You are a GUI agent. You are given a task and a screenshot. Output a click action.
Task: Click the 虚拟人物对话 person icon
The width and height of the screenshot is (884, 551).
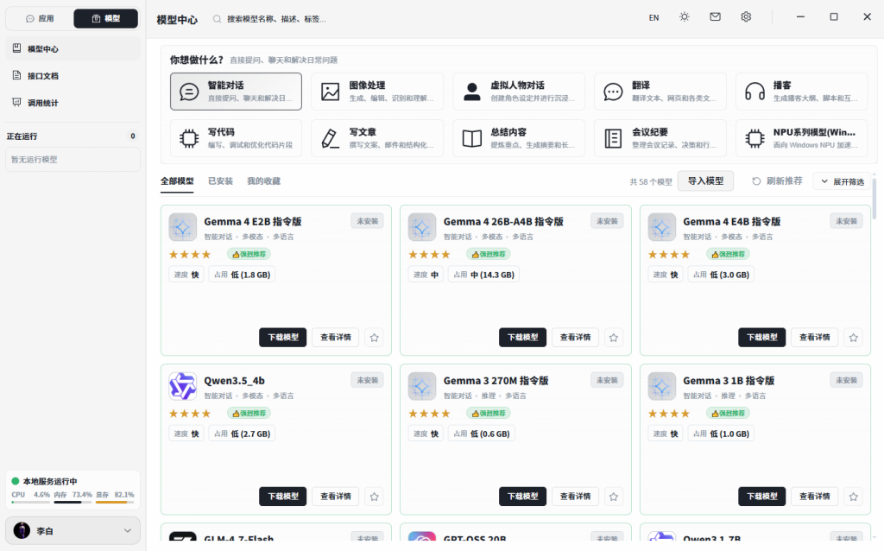472,92
